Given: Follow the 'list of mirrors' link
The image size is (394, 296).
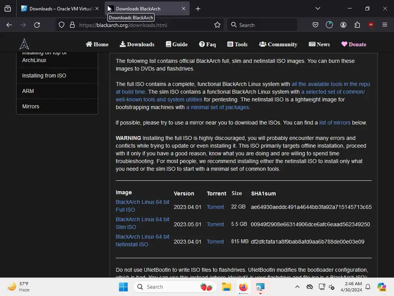Looking at the screenshot, I should 335,123.
